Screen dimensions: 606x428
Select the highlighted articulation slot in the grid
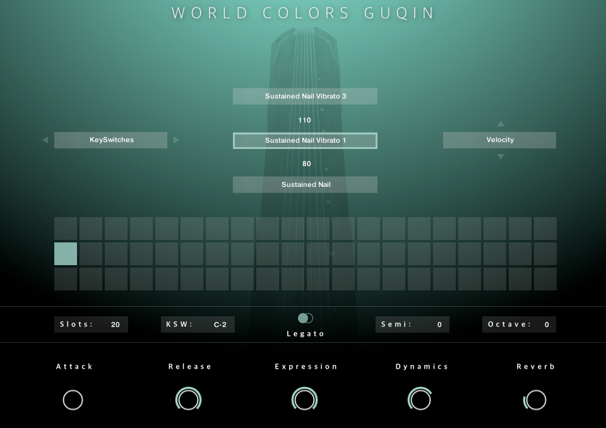(x=66, y=254)
